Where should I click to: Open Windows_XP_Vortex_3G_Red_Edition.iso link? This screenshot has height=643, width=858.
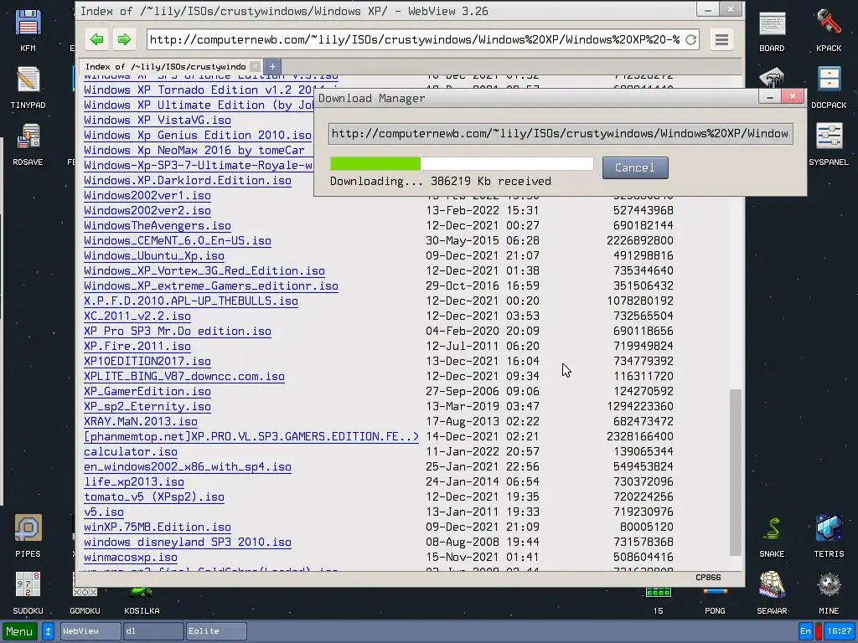(204, 270)
